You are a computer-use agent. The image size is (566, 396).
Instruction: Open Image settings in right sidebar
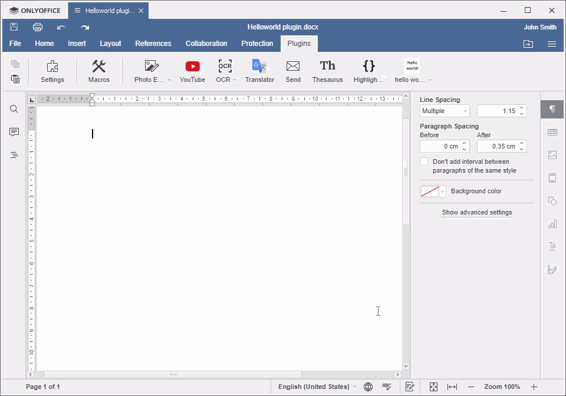[552, 155]
